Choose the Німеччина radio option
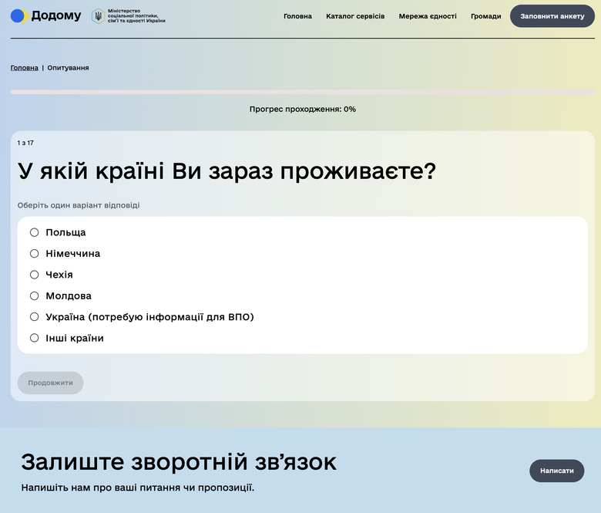Viewport: 601px width, 513px height. coord(35,254)
